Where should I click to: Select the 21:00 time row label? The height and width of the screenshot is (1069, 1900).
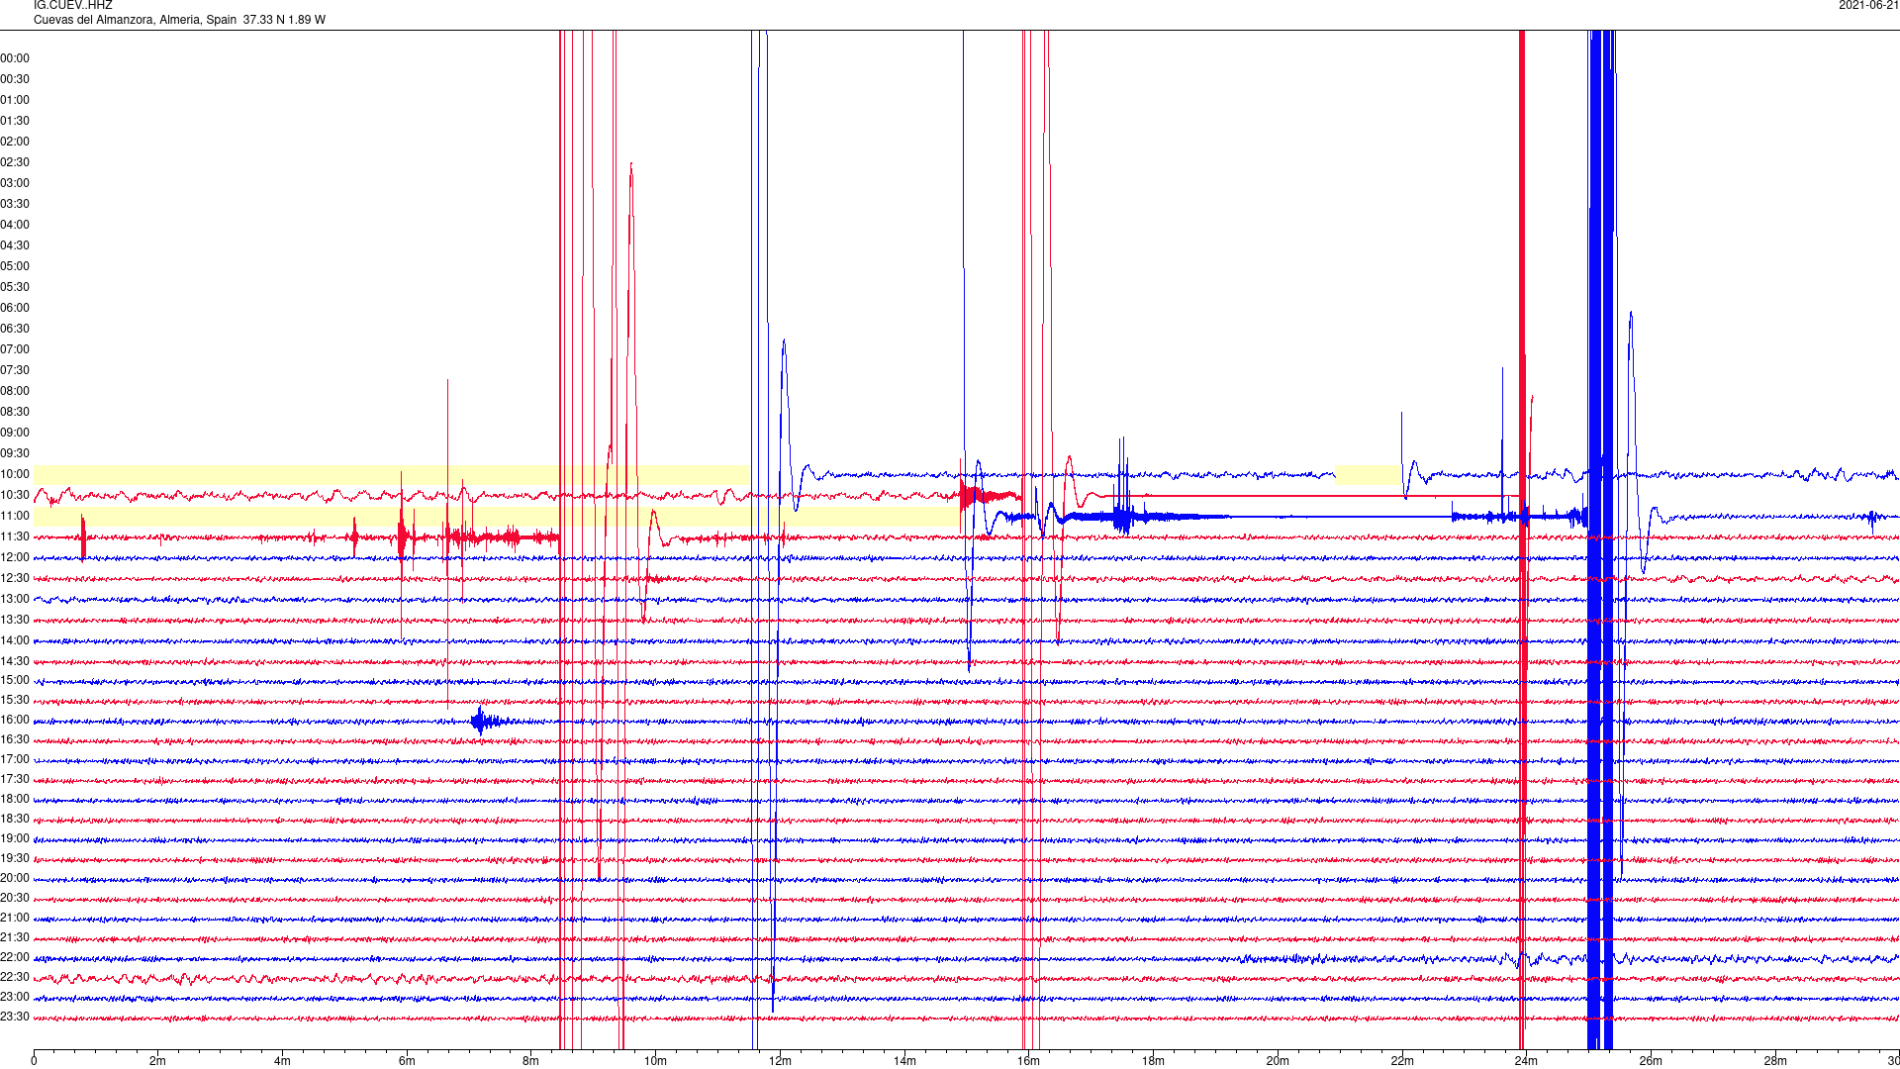click(x=15, y=918)
